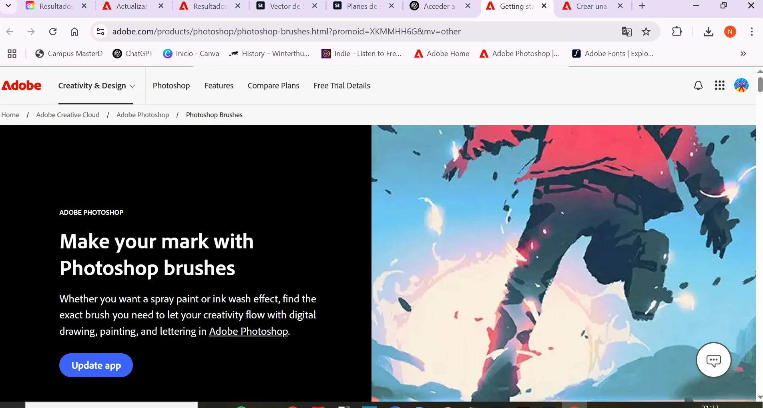Expand Creativity & Design menu

96,86
